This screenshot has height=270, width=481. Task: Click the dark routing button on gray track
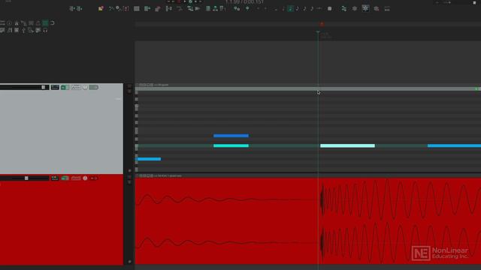click(x=55, y=88)
